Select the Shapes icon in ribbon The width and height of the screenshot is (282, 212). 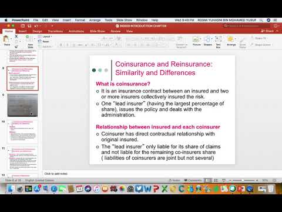pyautogui.click(x=207, y=41)
